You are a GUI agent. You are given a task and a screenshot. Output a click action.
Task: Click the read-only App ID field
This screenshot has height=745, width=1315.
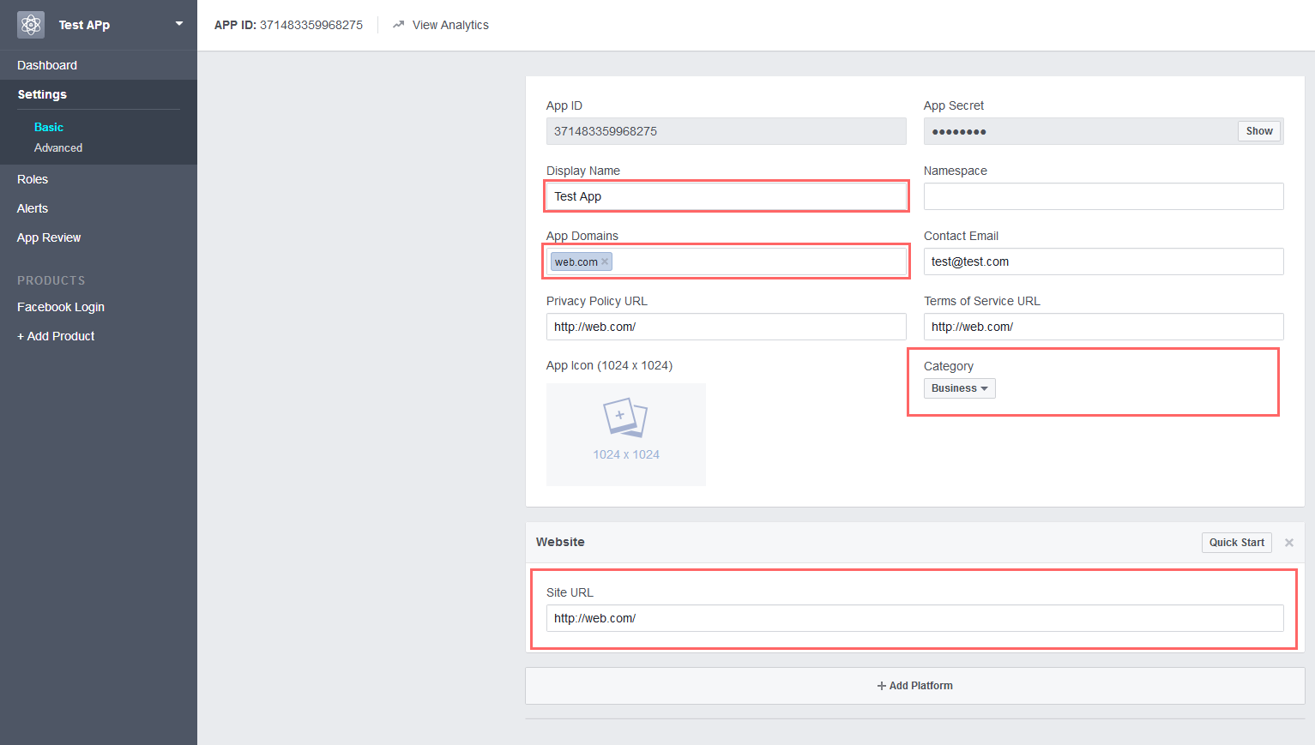pyautogui.click(x=727, y=131)
